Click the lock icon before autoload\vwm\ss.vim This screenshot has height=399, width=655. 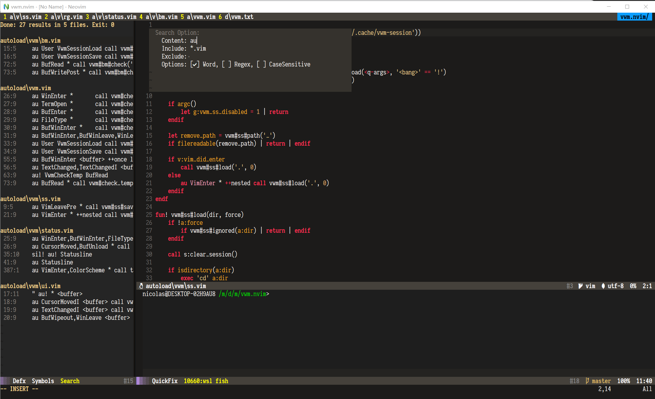point(140,286)
